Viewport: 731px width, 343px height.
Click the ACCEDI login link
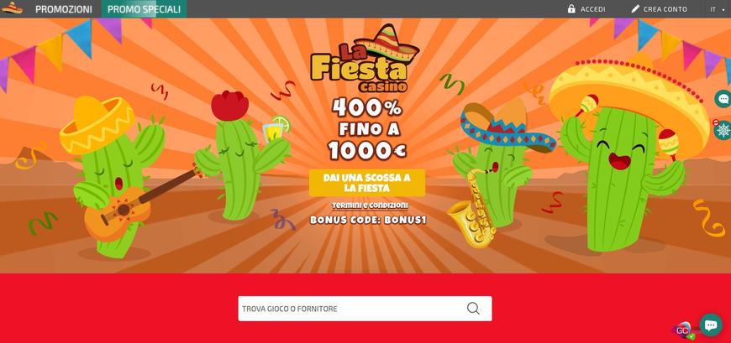593,9
